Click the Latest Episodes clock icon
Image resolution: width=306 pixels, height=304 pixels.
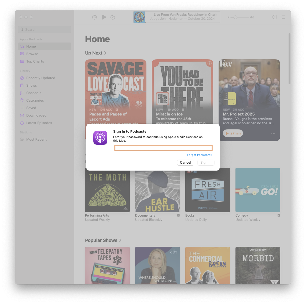click(22, 123)
